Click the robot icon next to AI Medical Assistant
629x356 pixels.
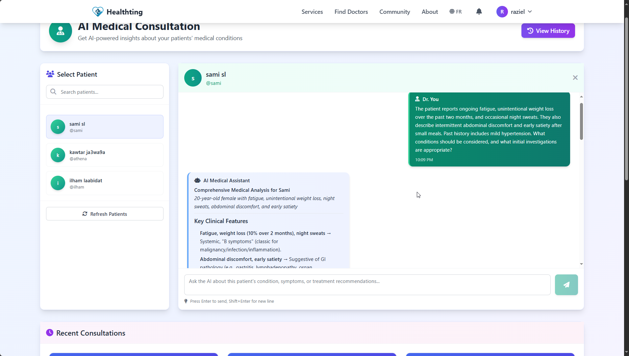click(197, 180)
